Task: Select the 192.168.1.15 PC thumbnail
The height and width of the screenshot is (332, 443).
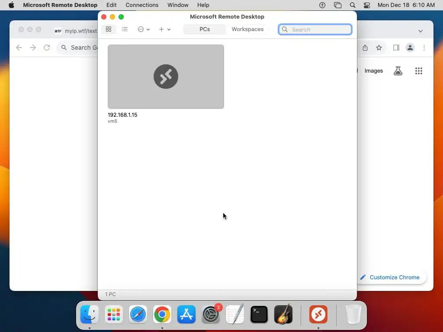Action: (166, 77)
